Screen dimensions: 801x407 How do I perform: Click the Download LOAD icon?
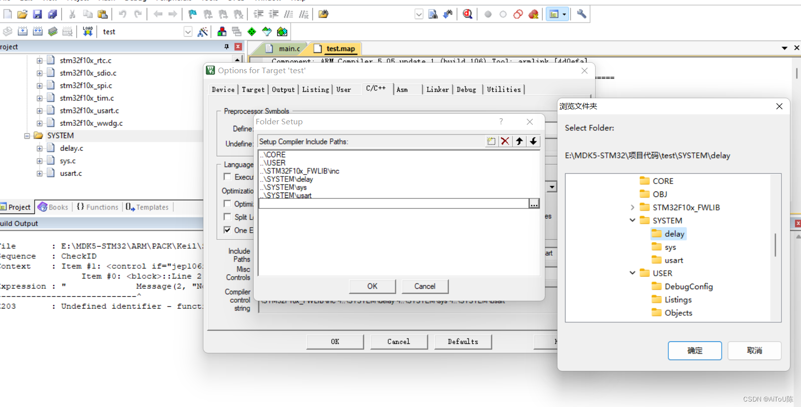(x=88, y=32)
